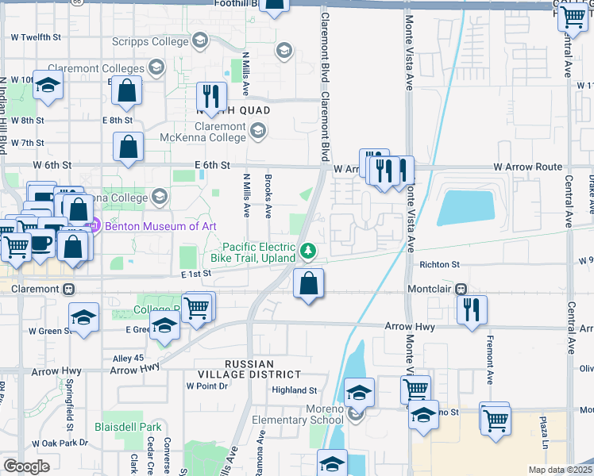Click the 'W Oak Park Dr' street label

tap(60, 443)
